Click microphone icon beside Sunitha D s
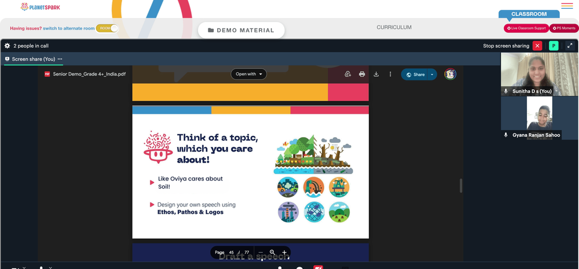Screen dimensions: 579x269 (x=506, y=91)
